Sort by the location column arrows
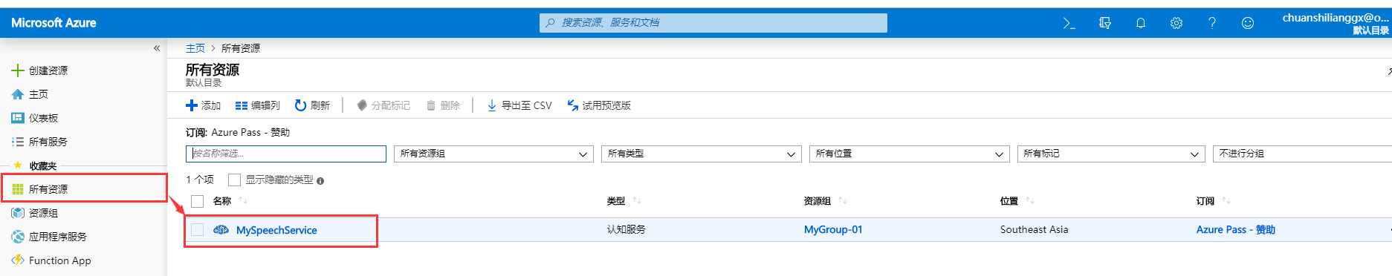The image size is (1392, 276). pyautogui.click(x=1030, y=201)
